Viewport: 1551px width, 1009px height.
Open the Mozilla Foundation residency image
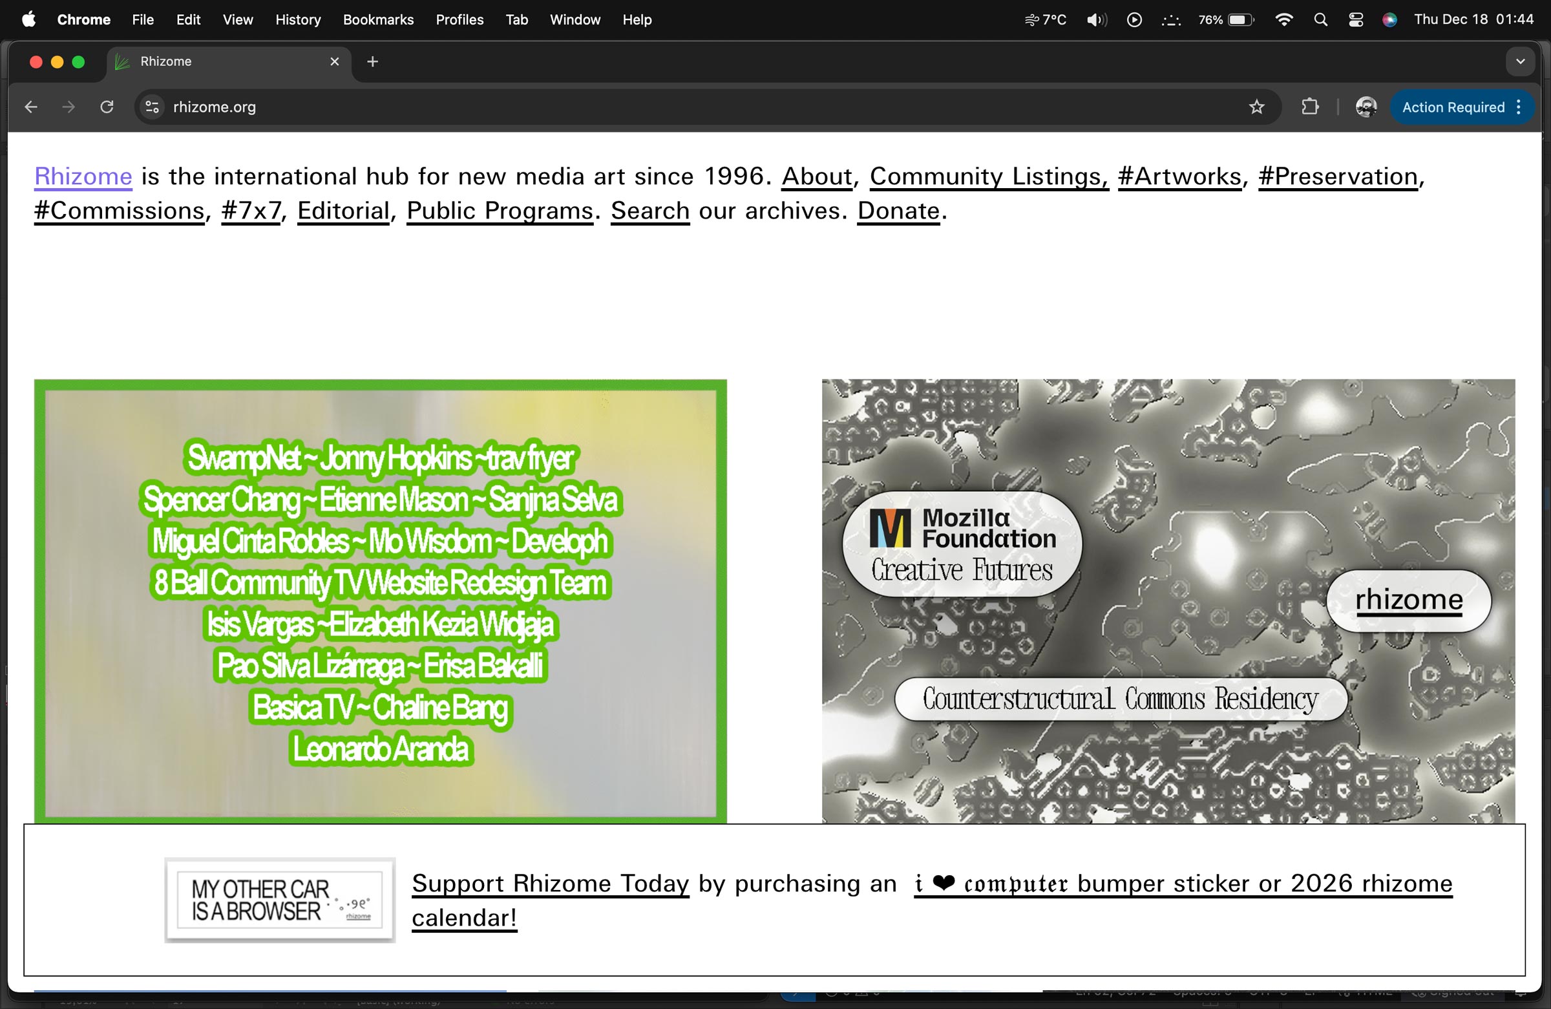tap(1168, 601)
